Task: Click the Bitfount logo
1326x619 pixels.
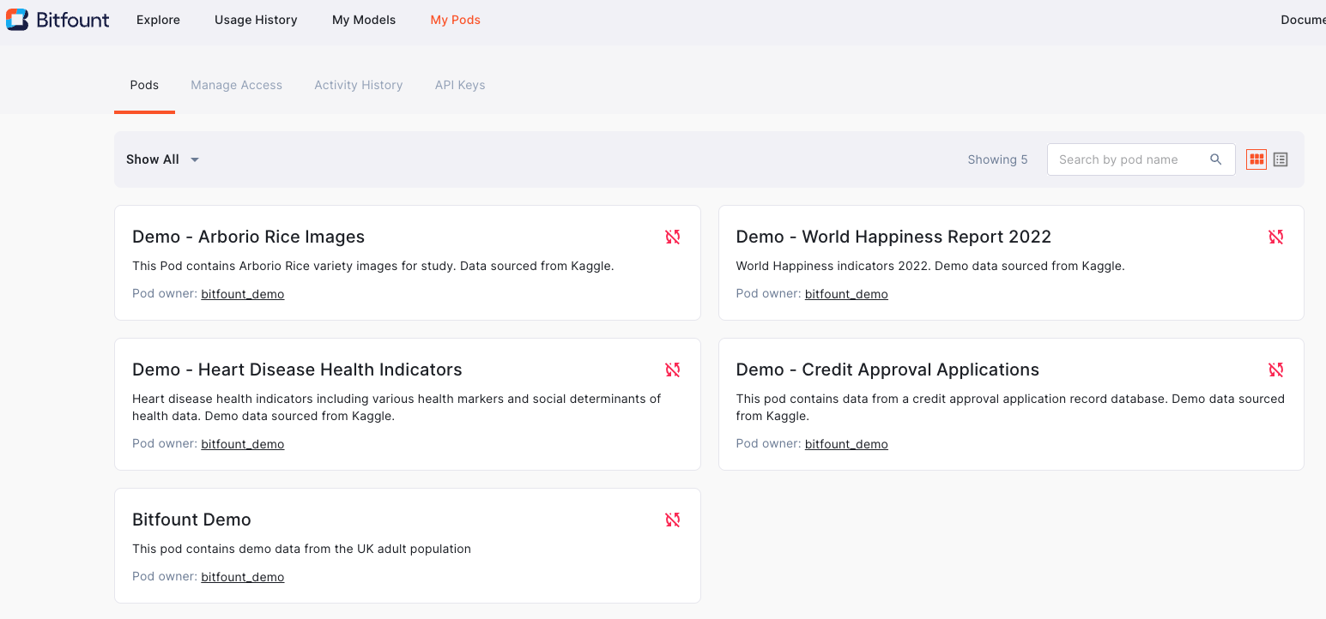Action: point(58,20)
